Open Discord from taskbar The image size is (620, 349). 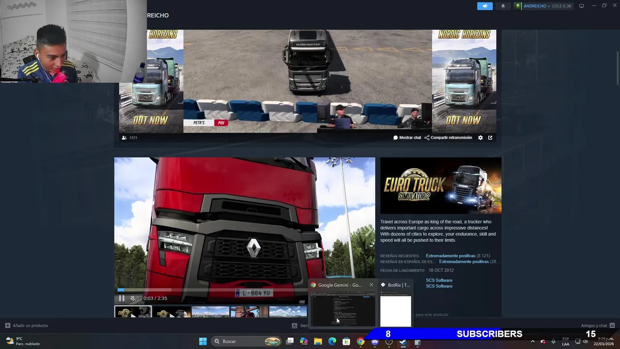374,341
